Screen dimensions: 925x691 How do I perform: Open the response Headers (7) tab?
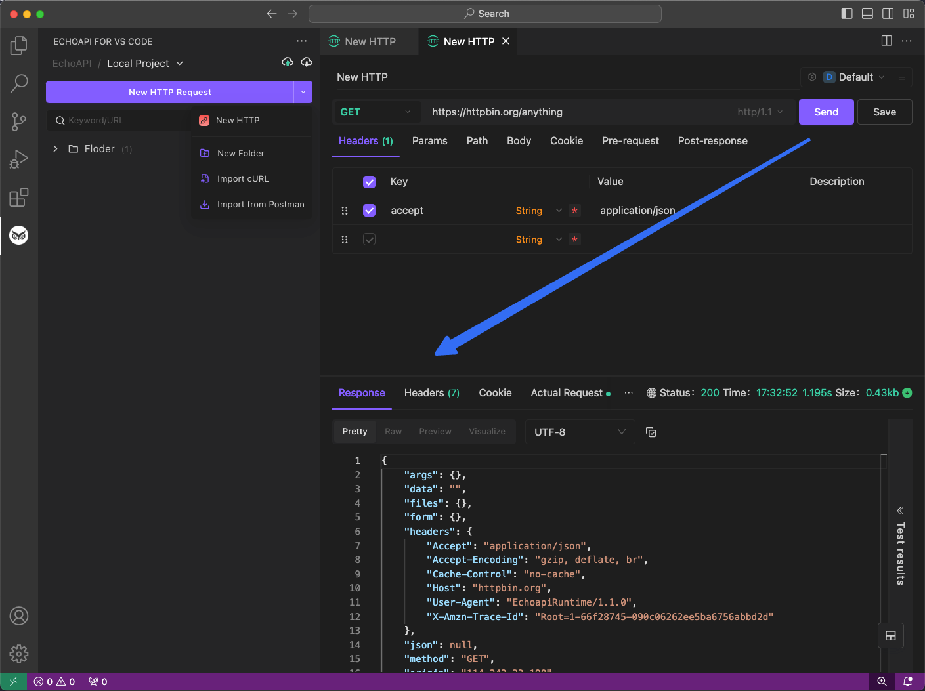[432, 392]
